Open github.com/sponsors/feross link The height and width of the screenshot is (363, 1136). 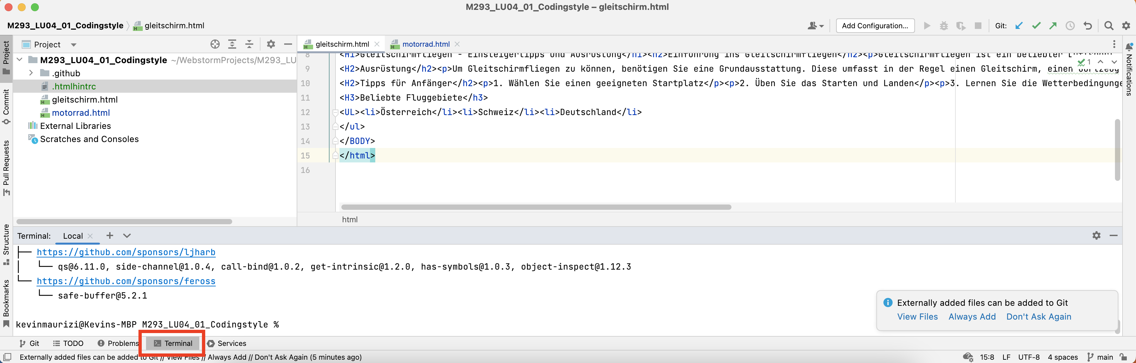click(x=126, y=281)
